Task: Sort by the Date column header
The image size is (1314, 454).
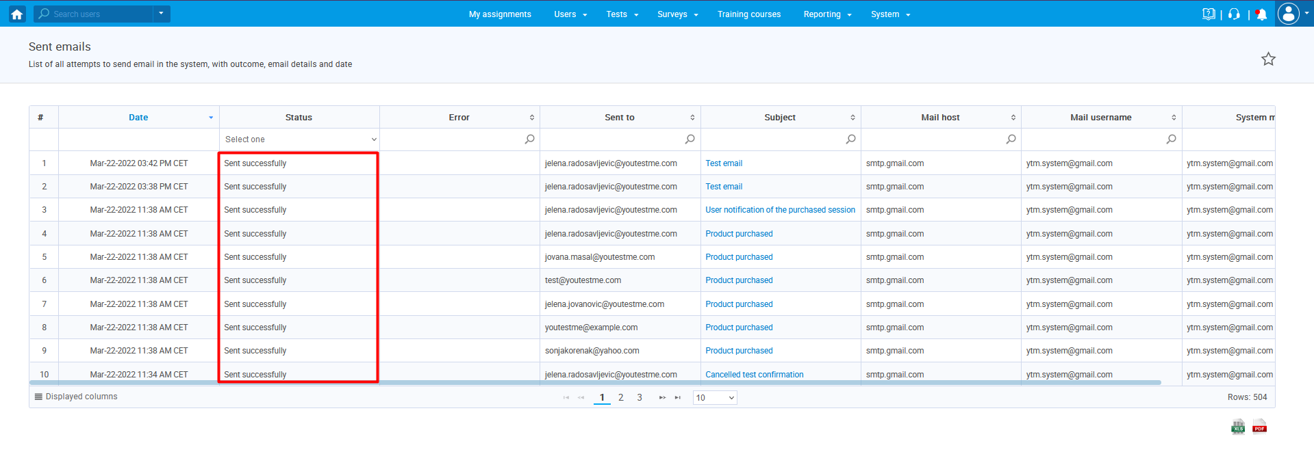Action: [x=138, y=118]
